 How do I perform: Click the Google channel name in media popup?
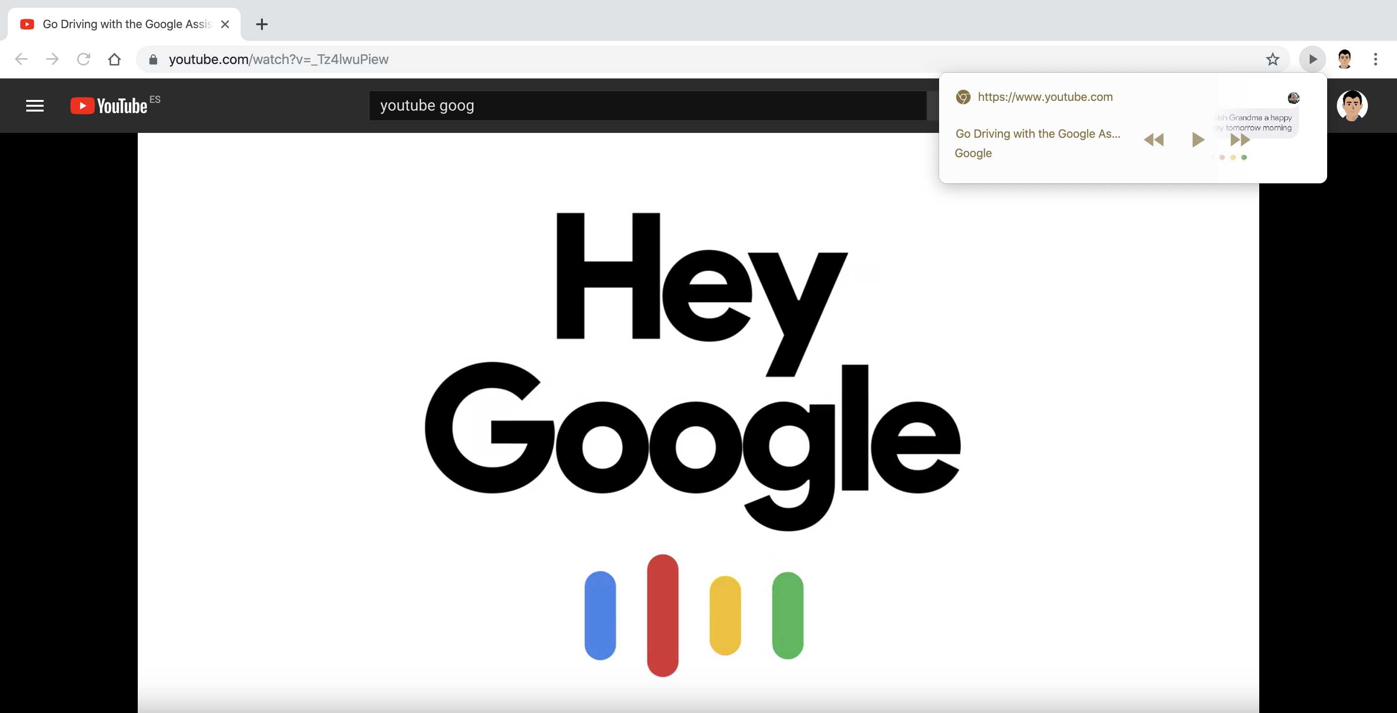pos(973,153)
